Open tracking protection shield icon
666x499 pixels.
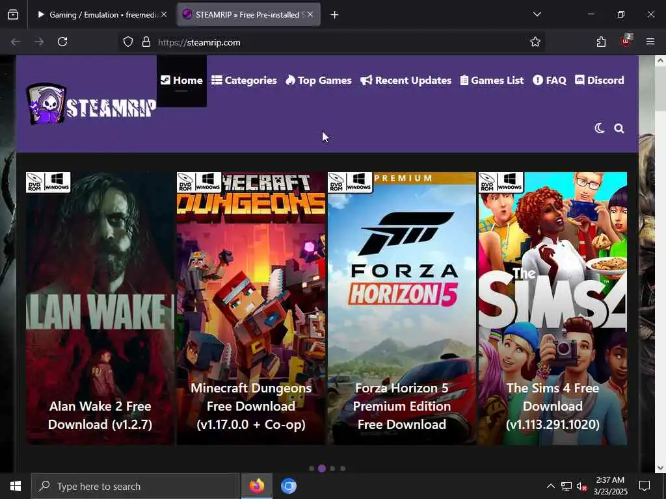(128, 42)
